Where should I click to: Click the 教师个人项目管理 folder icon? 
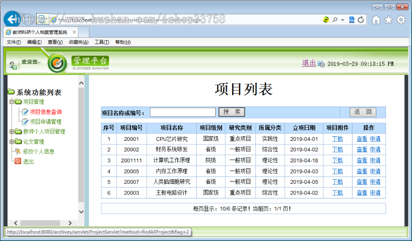(x=18, y=131)
